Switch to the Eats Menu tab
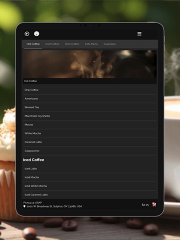The width and height of the screenshot is (180, 240). click(x=91, y=44)
